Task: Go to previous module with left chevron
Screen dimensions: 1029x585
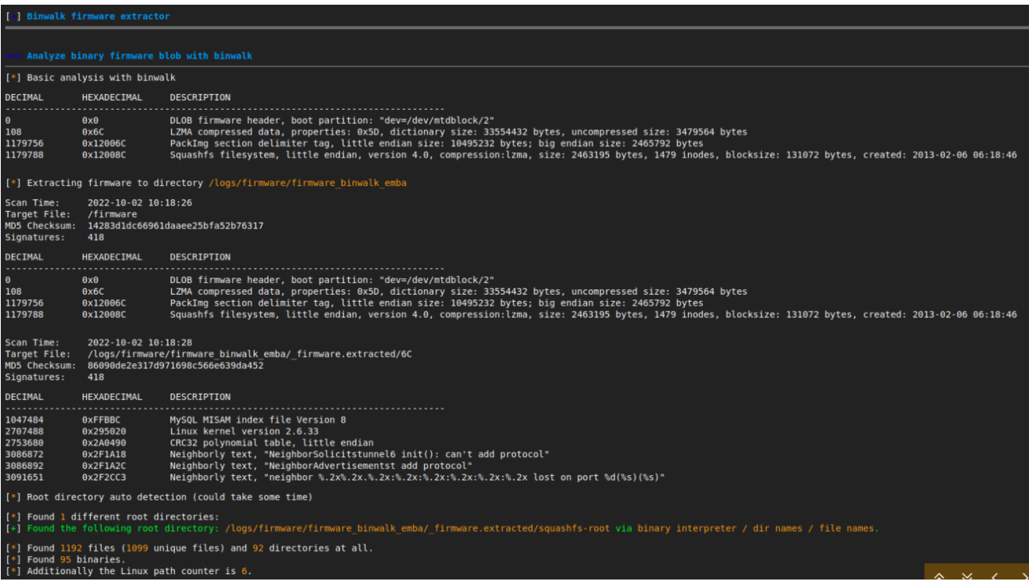Action: click(993, 577)
